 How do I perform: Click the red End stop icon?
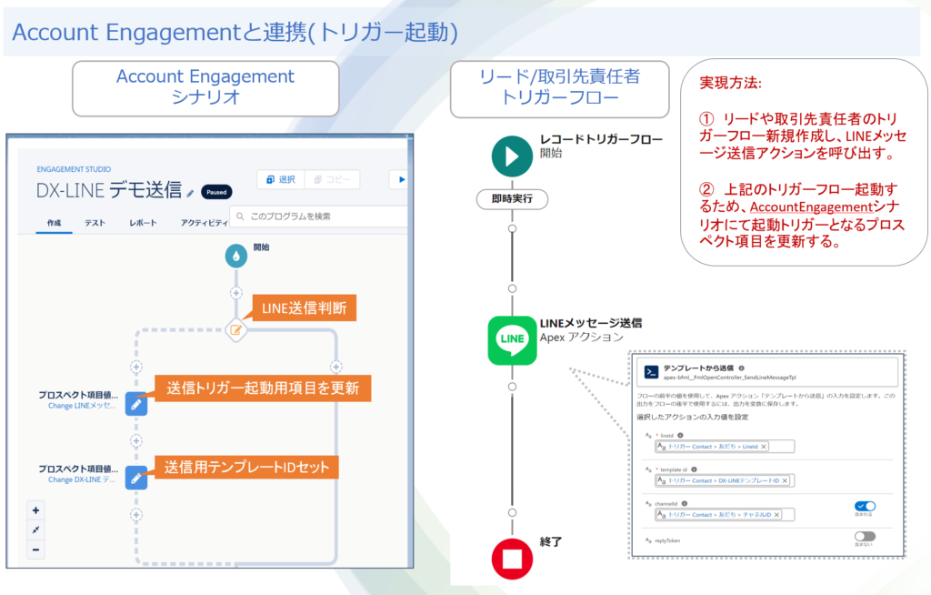[512, 558]
